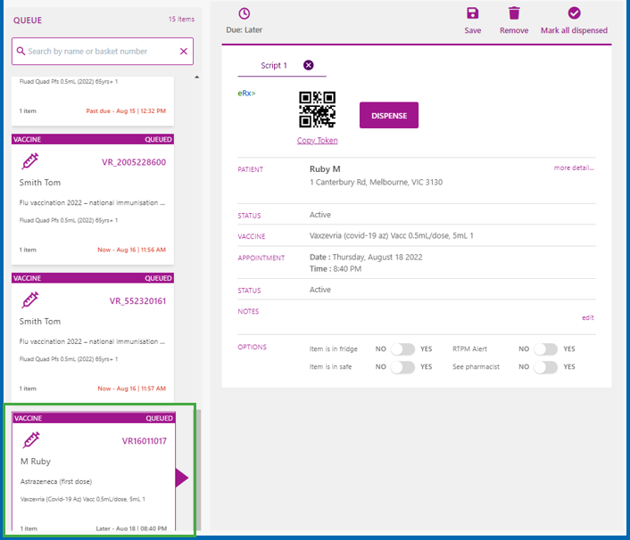Viewport: 630px width, 540px height.
Task: Toggle the Item is in fridge switch
Action: coord(402,349)
